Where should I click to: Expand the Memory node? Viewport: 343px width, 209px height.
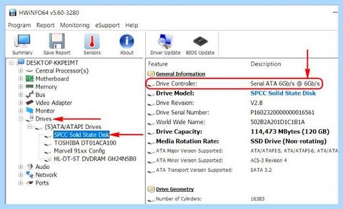(21, 86)
